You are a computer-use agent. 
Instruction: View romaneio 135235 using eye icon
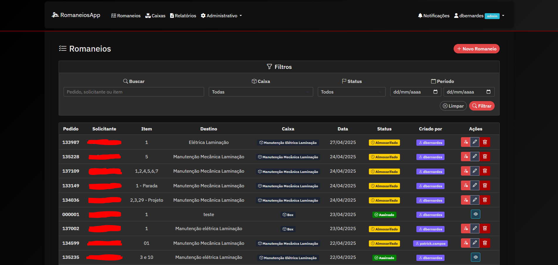[475, 257]
